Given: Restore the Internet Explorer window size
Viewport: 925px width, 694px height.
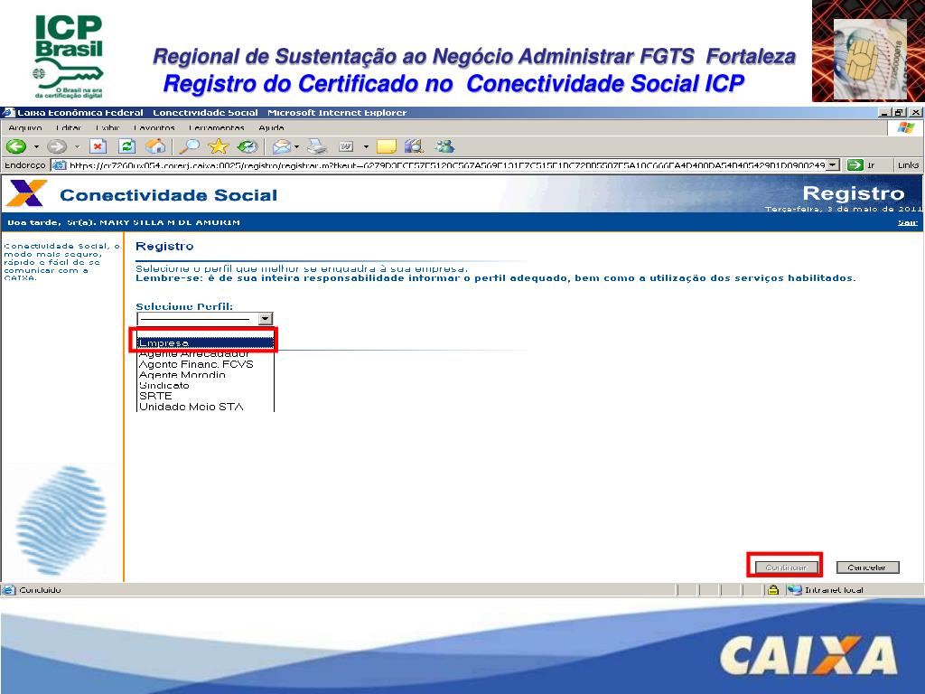Looking at the screenshot, I should (x=899, y=112).
